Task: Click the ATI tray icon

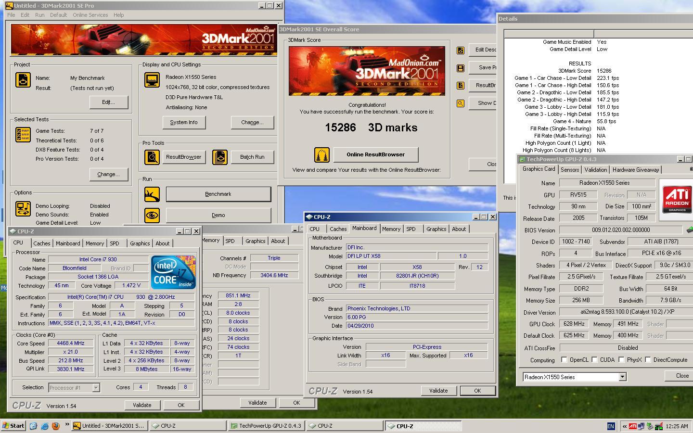Action: 633,426
